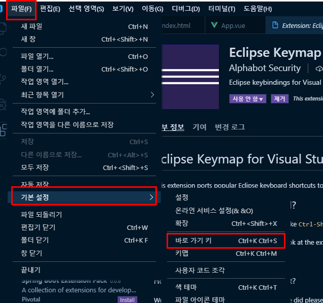323x303 pixels.
Task: Open the 터미널(T) menu
Action: [221, 9]
